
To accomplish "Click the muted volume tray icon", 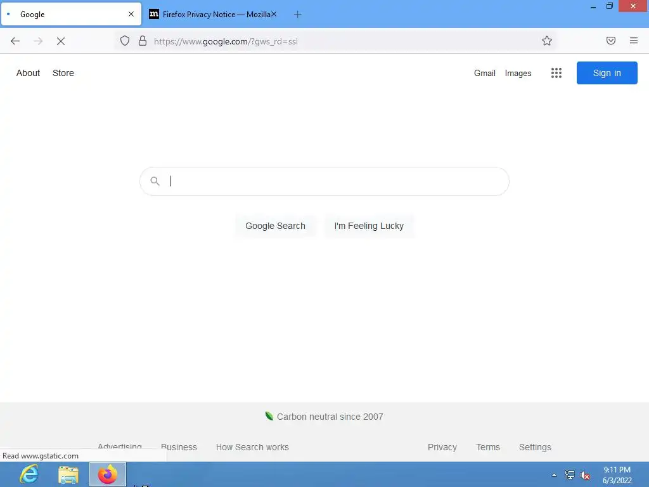I will [x=585, y=475].
